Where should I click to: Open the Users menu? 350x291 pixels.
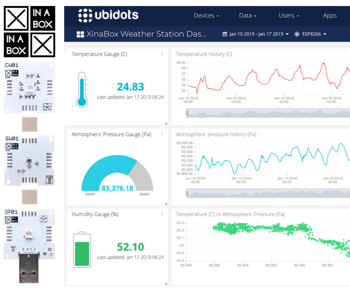[x=288, y=15]
